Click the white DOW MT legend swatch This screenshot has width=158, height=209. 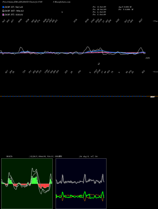click(x=3, y=11)
